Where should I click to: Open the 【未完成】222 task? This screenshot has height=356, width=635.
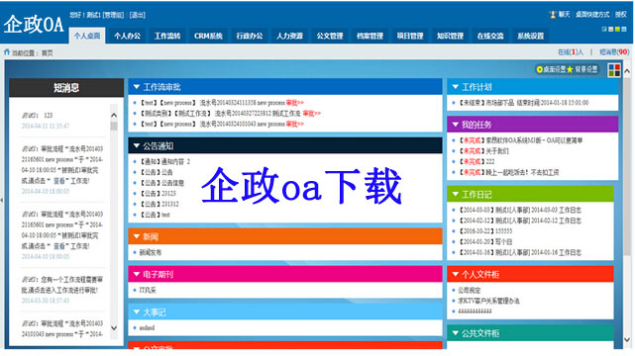(476, 161)
